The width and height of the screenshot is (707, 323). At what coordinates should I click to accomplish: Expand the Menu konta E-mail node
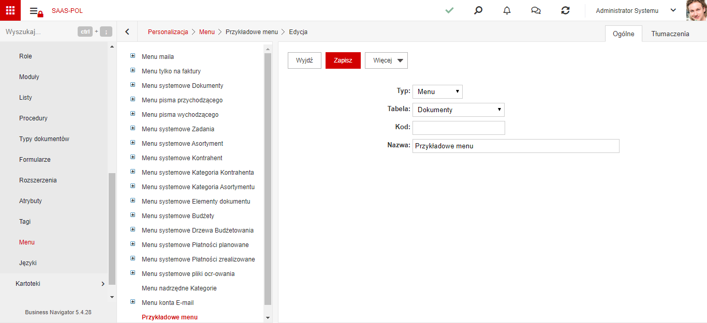[x=132, y=302]
